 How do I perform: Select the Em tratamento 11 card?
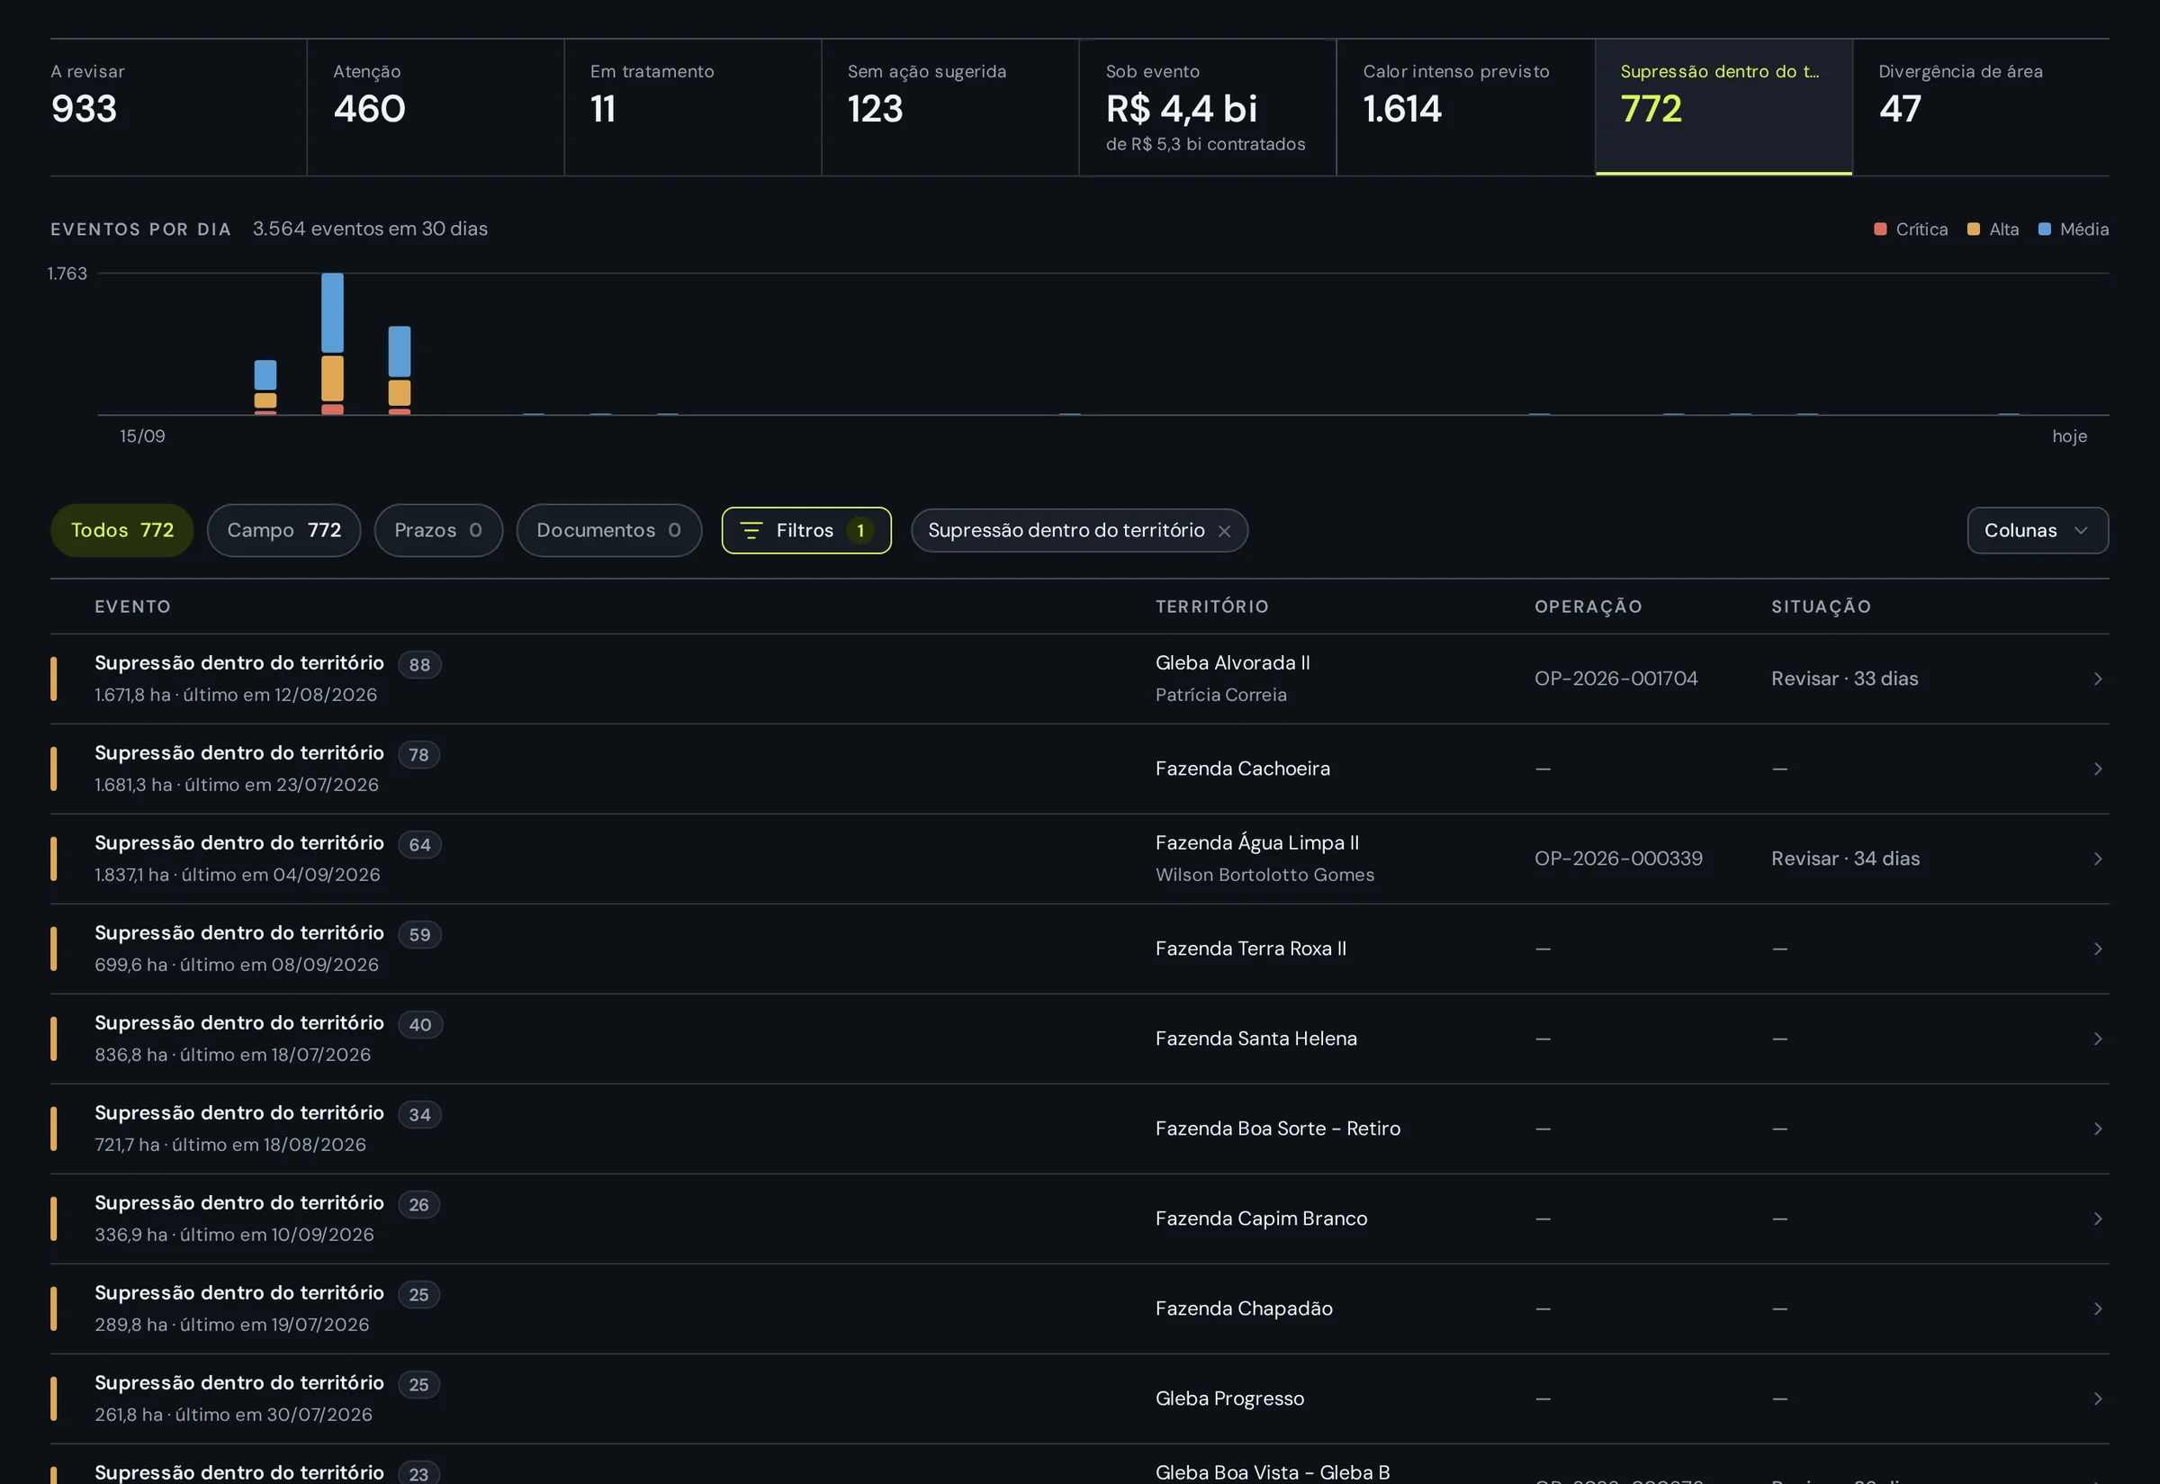pyautogui.click(x=693, y=107)
